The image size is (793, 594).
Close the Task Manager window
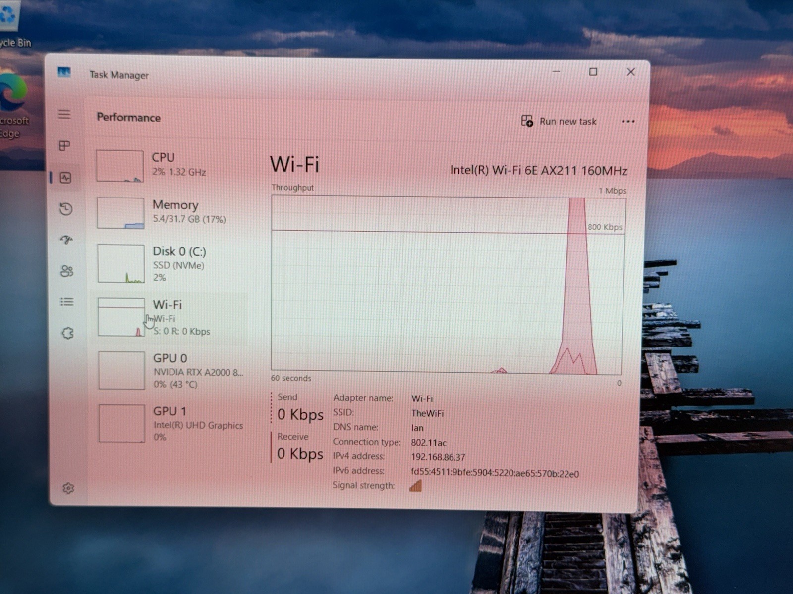(x=630, y=72)
